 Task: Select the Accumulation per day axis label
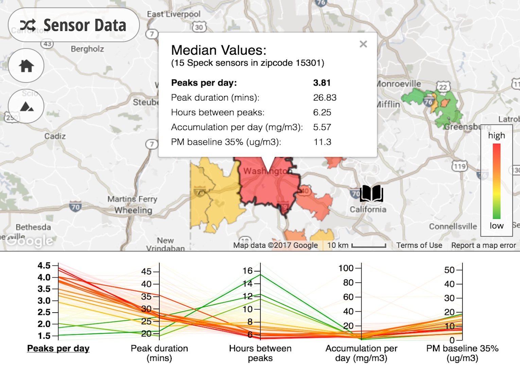361,353
